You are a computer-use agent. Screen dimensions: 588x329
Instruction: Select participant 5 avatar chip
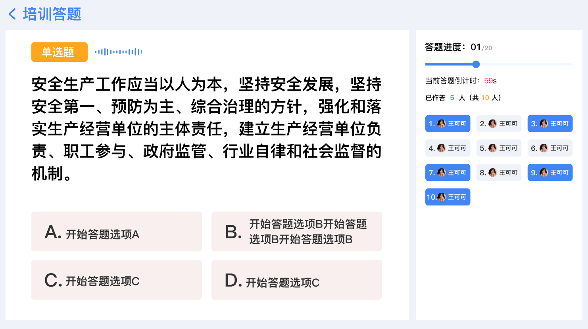pos(499,148)
